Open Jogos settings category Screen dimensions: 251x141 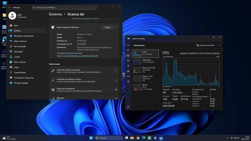27,67
